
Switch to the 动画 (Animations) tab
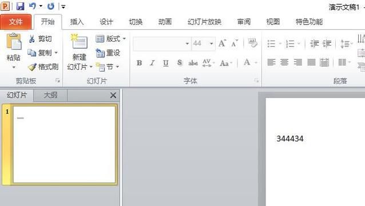165,22
